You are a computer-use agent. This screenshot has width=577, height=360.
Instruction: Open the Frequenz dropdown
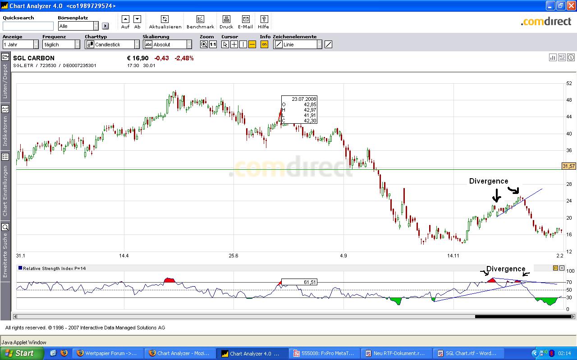(x=61, y=44)
